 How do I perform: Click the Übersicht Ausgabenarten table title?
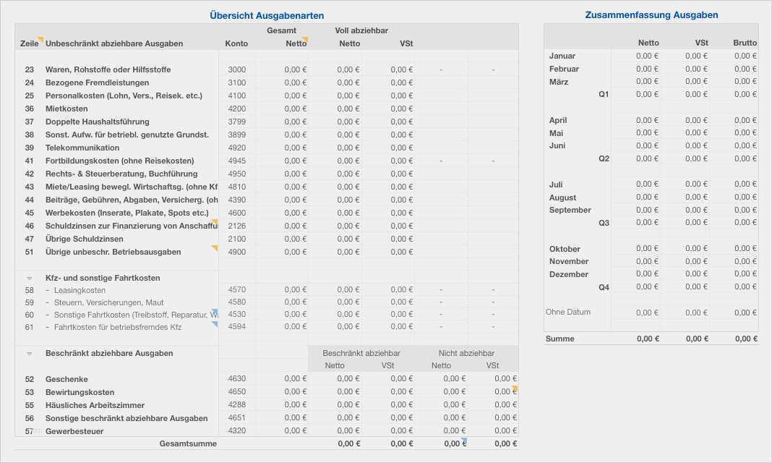267,15
